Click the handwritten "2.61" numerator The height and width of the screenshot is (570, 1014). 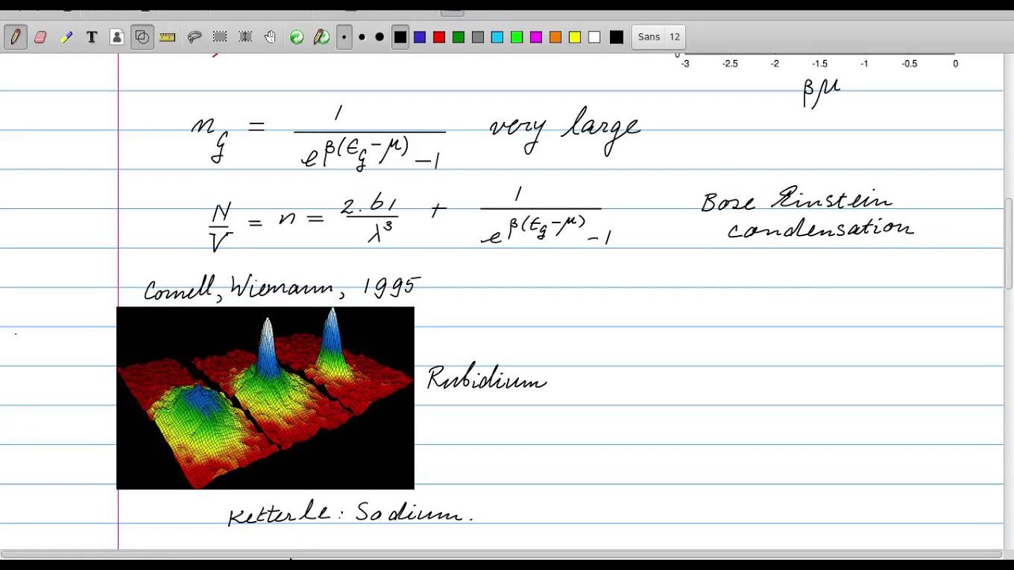[x=369, y=205]
